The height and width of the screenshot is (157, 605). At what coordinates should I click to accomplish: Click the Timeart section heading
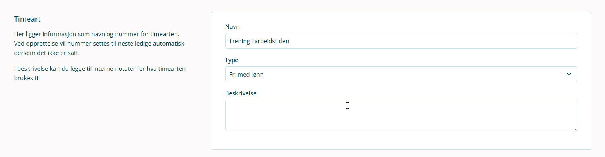(28, 19)
